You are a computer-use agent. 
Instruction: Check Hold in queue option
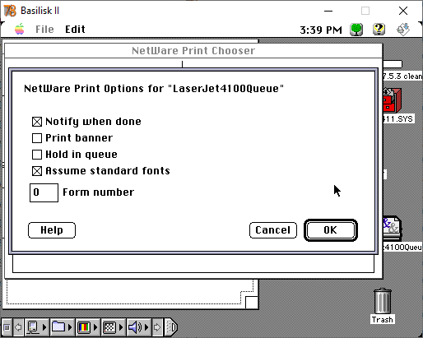coord(37,155)
